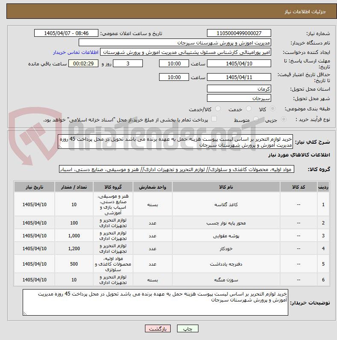Viewport: 337px width, 340px height.
Task: Click the price validity hour field 10:00
Action: click(x=174, y=77)
